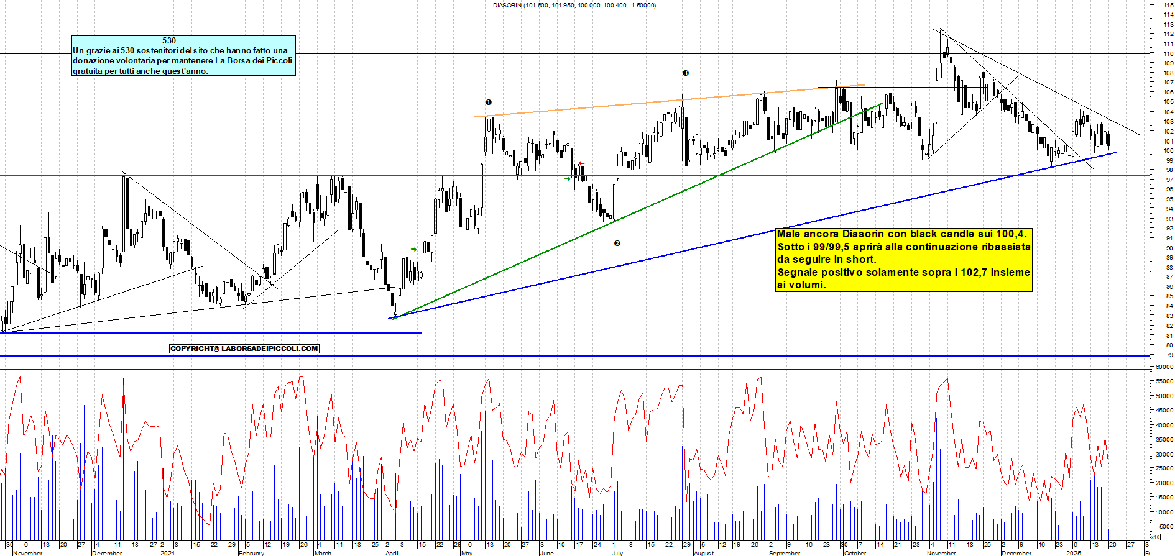Viewport: 1175px width, 556px height.
Task: Click price level 100 on price axis
Action: (1168, 150)
